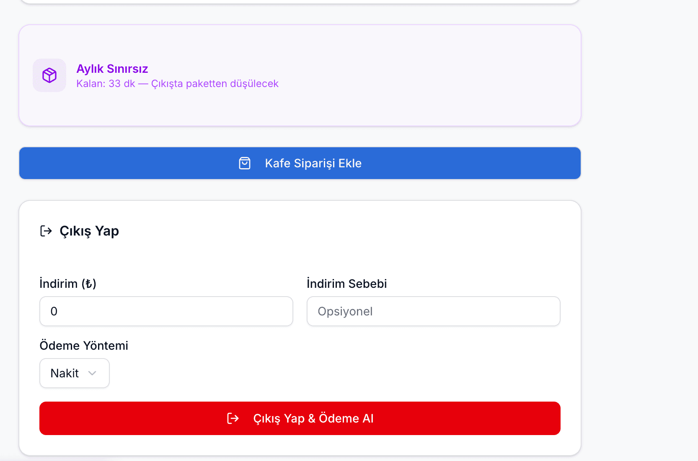Click the İndirim Sebebi optional text field
Image resolution: width=698 pixels, height=461 pixels.
[433, 311]
